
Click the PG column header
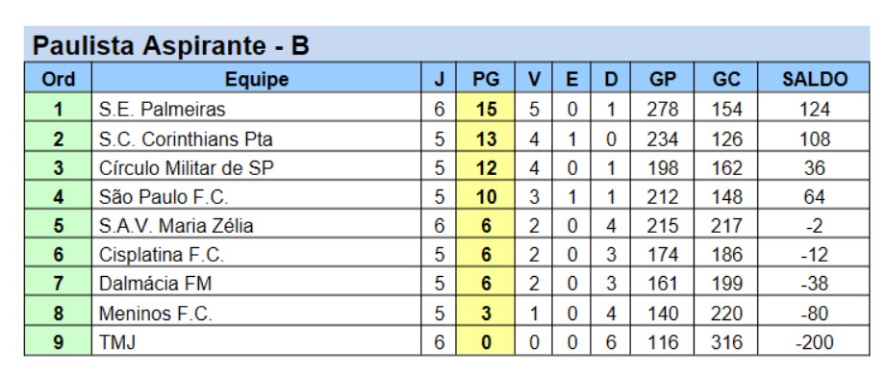coord(486,79)
